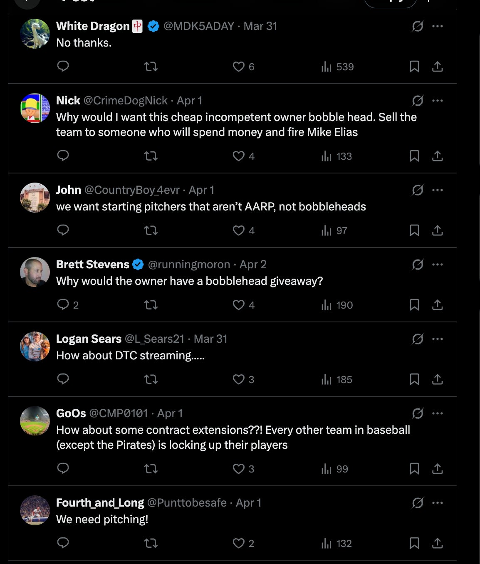Click Brett Stevens' profile picture
The height and width of the screenshot is (564, 480).
pos(35,272)
